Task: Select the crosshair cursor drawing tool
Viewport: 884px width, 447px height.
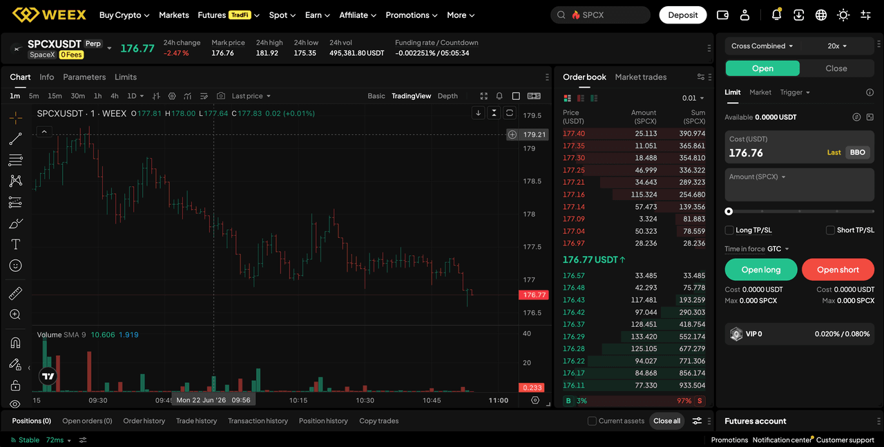Action: click(x=15, y=118)
